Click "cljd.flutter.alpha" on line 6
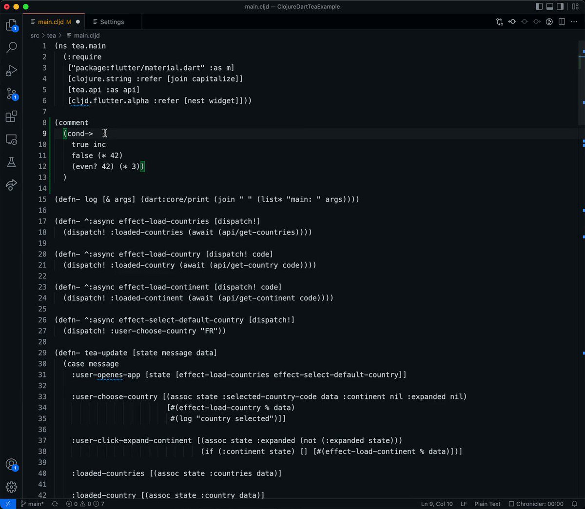This screenshot has height=509, width=585. pyautogui.click(x=110, y=100)
